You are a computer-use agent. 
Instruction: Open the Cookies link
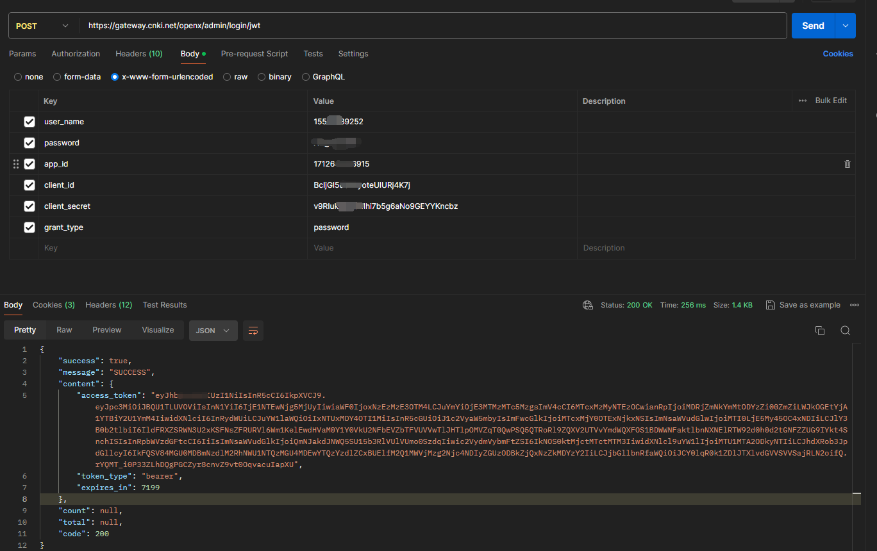coord(838,54)
